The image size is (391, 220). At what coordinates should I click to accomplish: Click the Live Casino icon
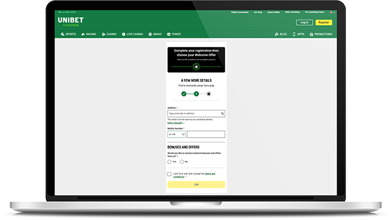coord(124,34)
